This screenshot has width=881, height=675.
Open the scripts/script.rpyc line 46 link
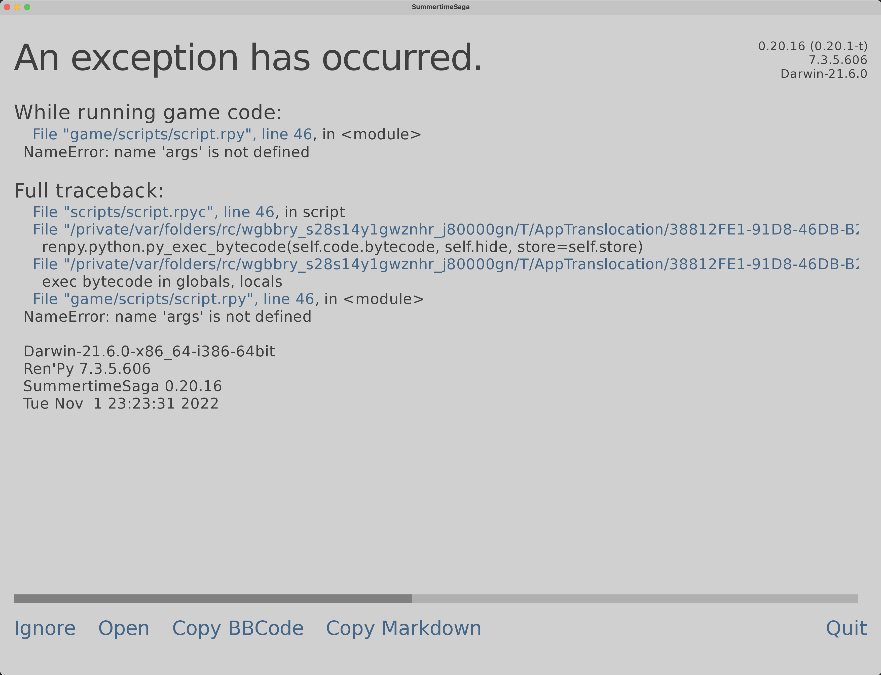tap(153, 212)
